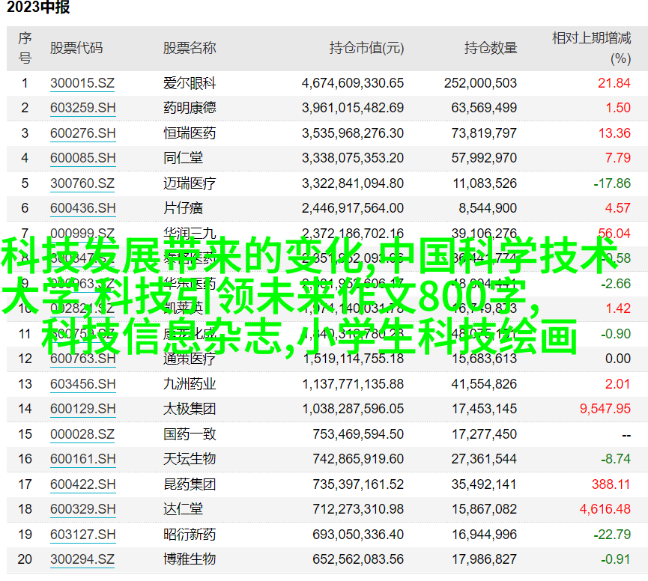This screenshot has height=581, width=648.
Task: Select the stock name 昭衍新药
Action: (190, 535)
